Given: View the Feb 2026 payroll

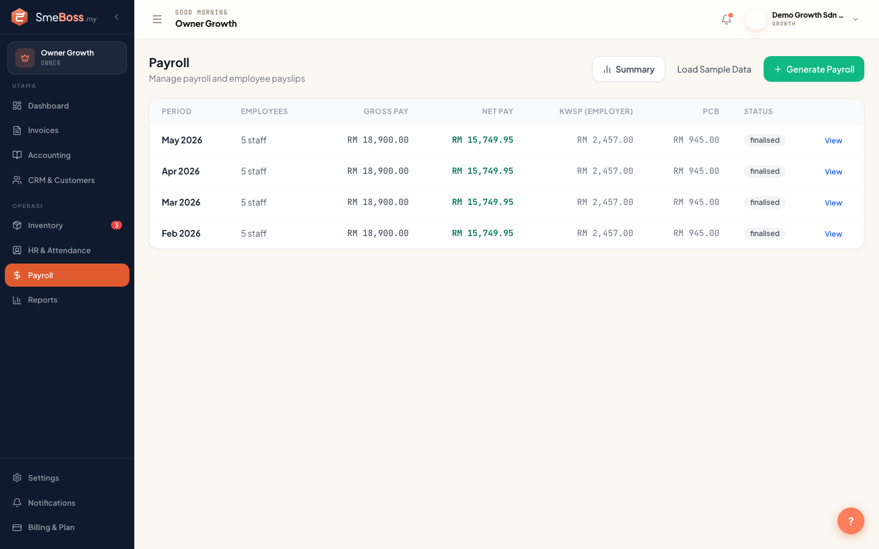Looking at the screenshot, I should pyautogui.click(x=833, y=234).
